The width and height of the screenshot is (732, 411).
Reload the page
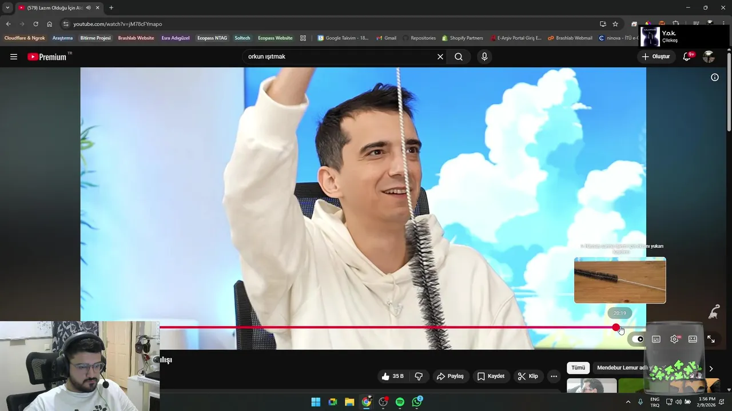35,24
